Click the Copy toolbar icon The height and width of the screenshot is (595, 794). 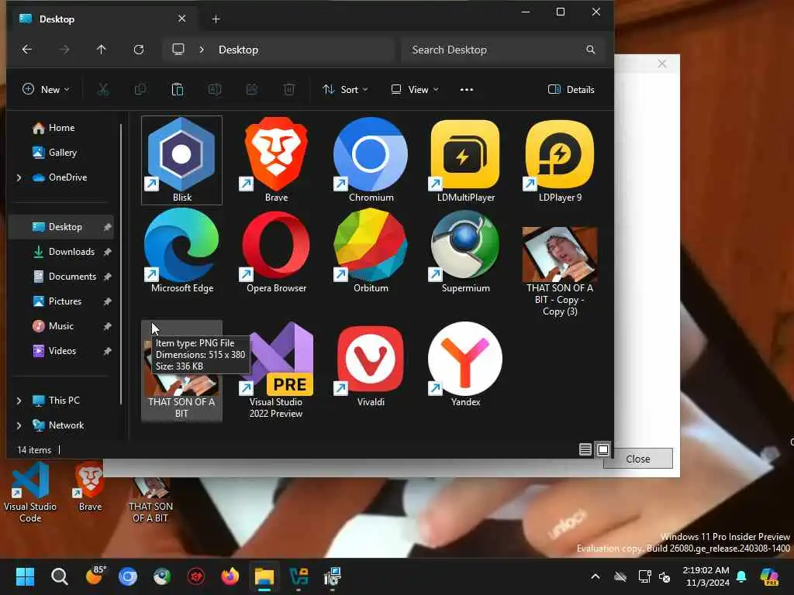(140, 90)
